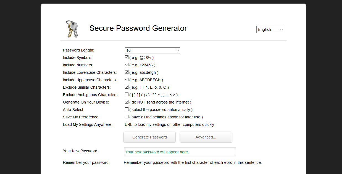Open the Password Length dropdown
This screenshot has height=174, width=342.
coord(152,50)
